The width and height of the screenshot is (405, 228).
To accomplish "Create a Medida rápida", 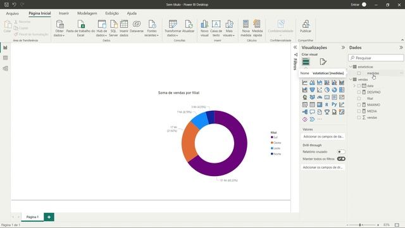I will 258,28.
